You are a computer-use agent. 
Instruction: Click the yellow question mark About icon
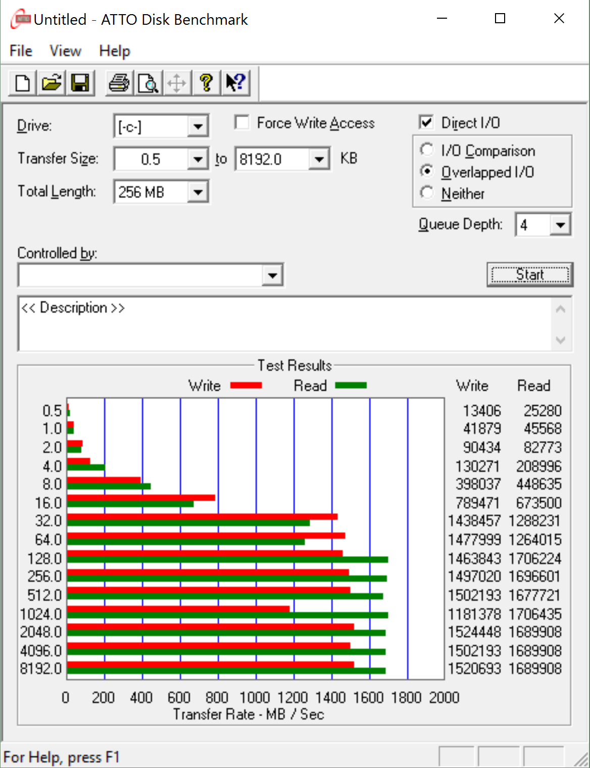click(x=206, y=83)
